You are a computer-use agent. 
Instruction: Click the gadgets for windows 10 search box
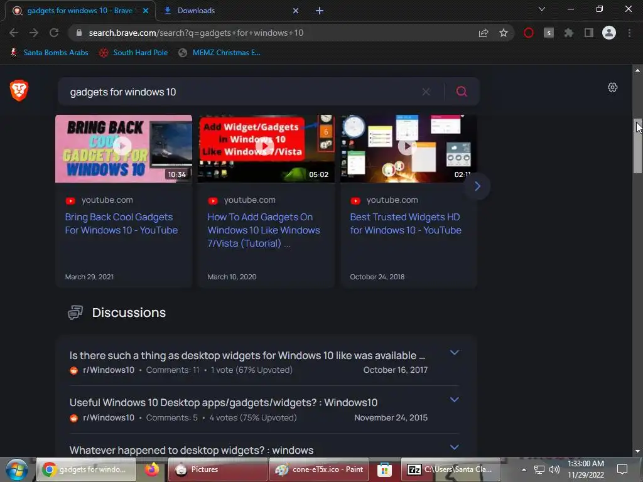click(242, 92)
